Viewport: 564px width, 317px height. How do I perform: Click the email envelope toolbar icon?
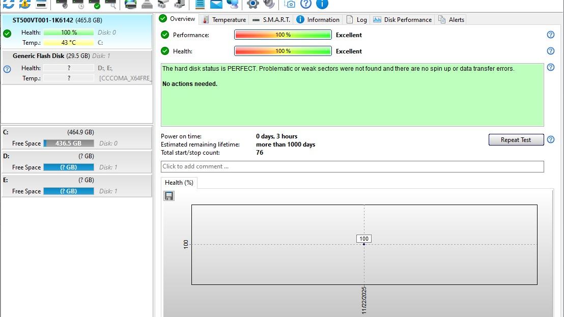pos(216,4)
